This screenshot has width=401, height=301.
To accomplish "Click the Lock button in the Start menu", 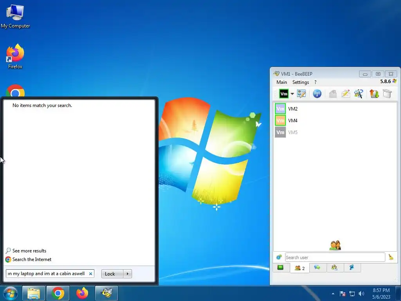I will click(112, 274).
